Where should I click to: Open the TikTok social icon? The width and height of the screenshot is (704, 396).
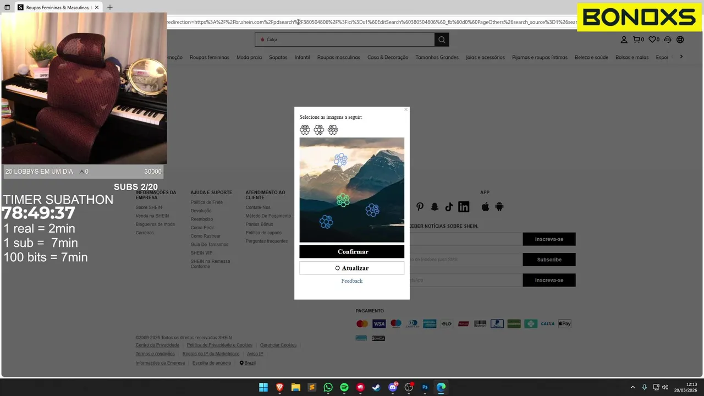pyautogui.click(x=449, y=207)
